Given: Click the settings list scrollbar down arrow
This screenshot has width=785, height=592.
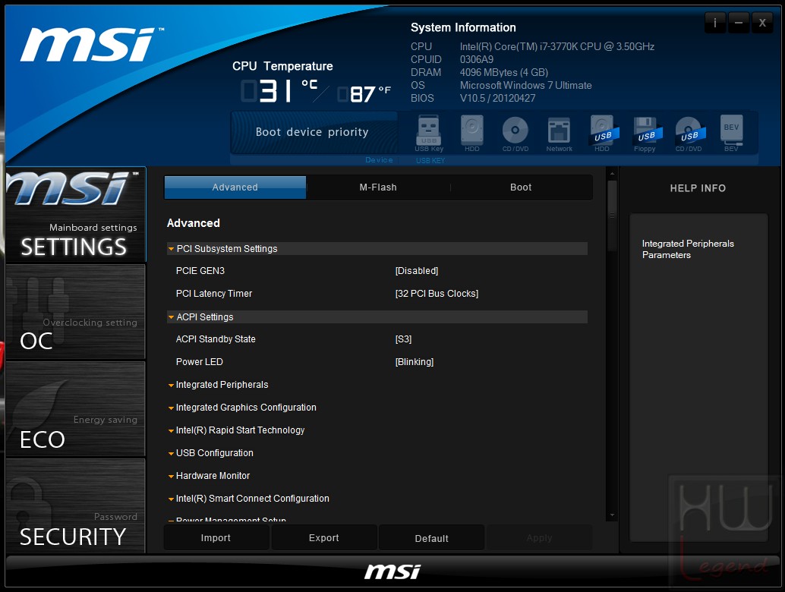Looking at the screenshot, I should (x=611, y=515).
